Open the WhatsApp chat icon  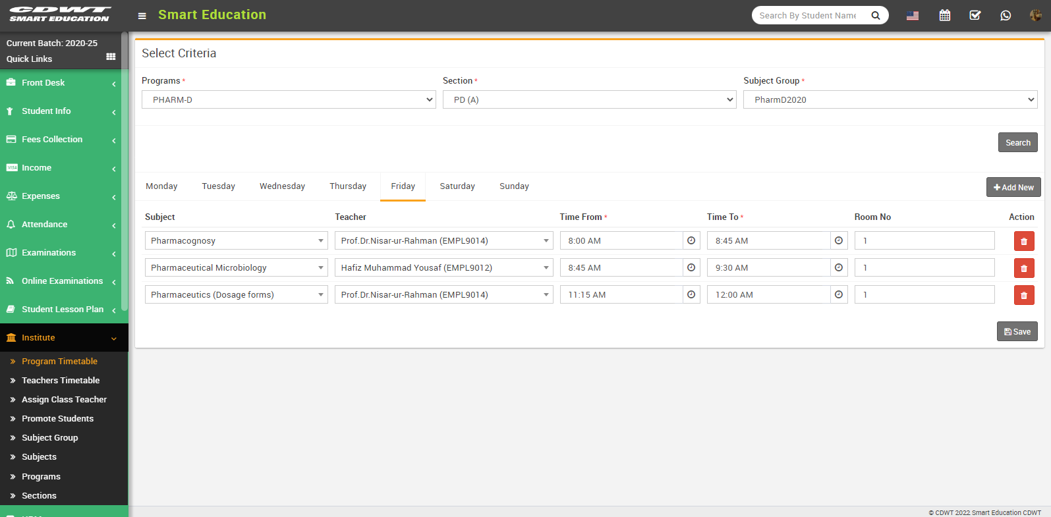point(1006,15)
